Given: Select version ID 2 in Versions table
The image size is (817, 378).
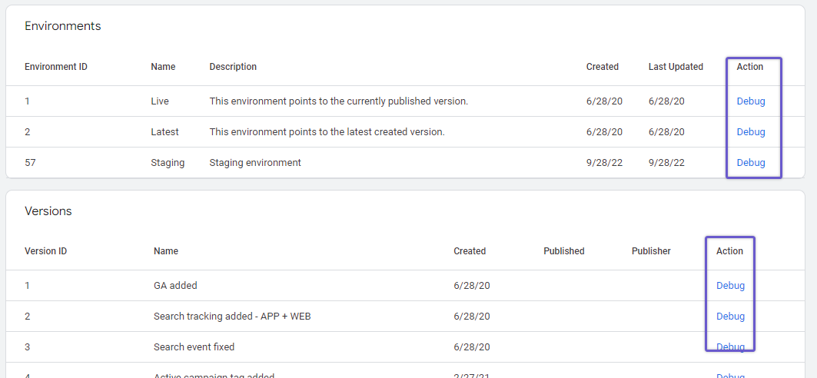Looking at the screenshot, I should (28, 316).
